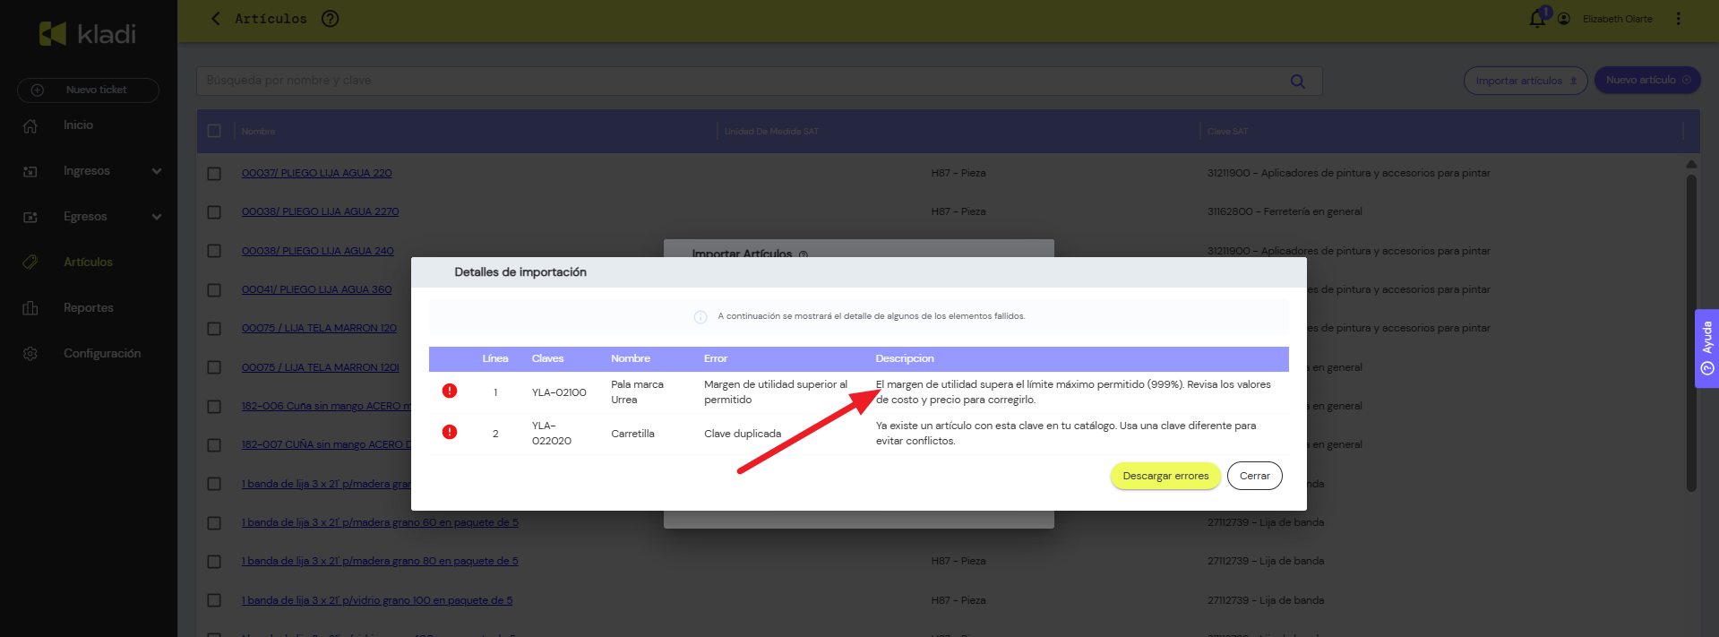Open Configuración in the sidebar
Image resolution: width=1719 pixels, height=637 pixels.
tap(102, 354)
